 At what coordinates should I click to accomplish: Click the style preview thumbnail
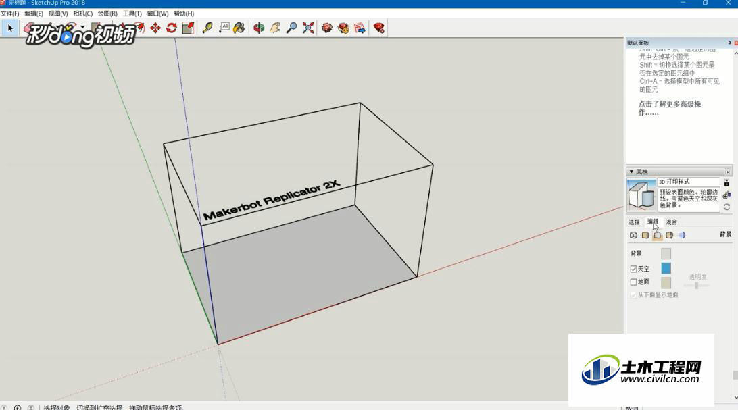(x=641, y=195)
